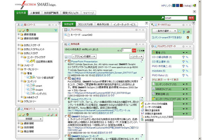Viewport: 215px width, 140px height.
Task: Open settings gear of 検索結果 panel
Action: pos(136,44)
